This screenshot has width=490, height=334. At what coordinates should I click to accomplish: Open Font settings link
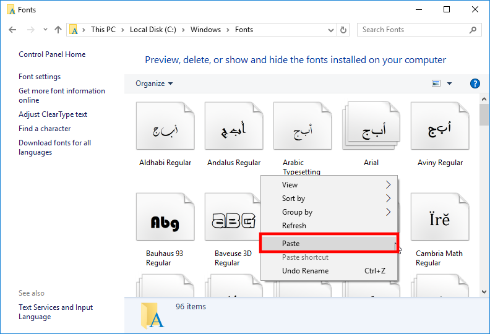click(x=40, y=77)
